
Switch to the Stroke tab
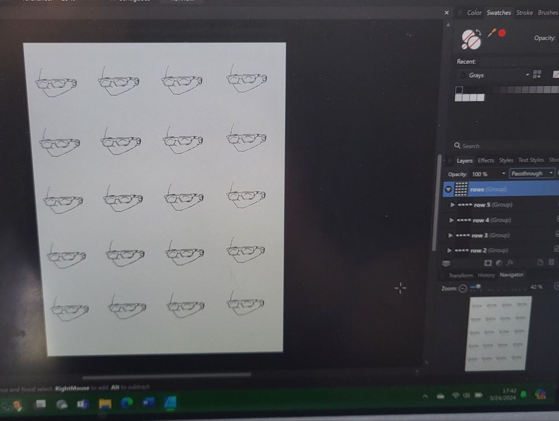click(524, 13)
